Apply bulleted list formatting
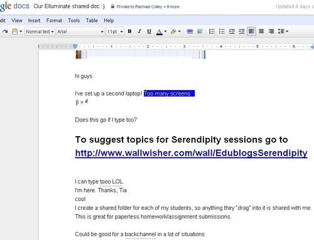Screen dimensions: 314x240 pos(222,31)
